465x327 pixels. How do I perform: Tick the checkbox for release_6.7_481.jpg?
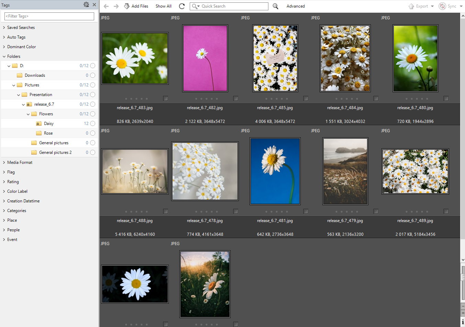[306, 211]
